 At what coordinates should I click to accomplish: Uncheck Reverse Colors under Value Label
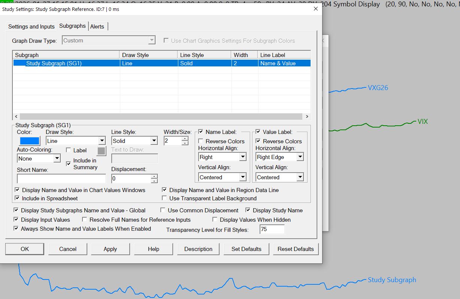258,141
